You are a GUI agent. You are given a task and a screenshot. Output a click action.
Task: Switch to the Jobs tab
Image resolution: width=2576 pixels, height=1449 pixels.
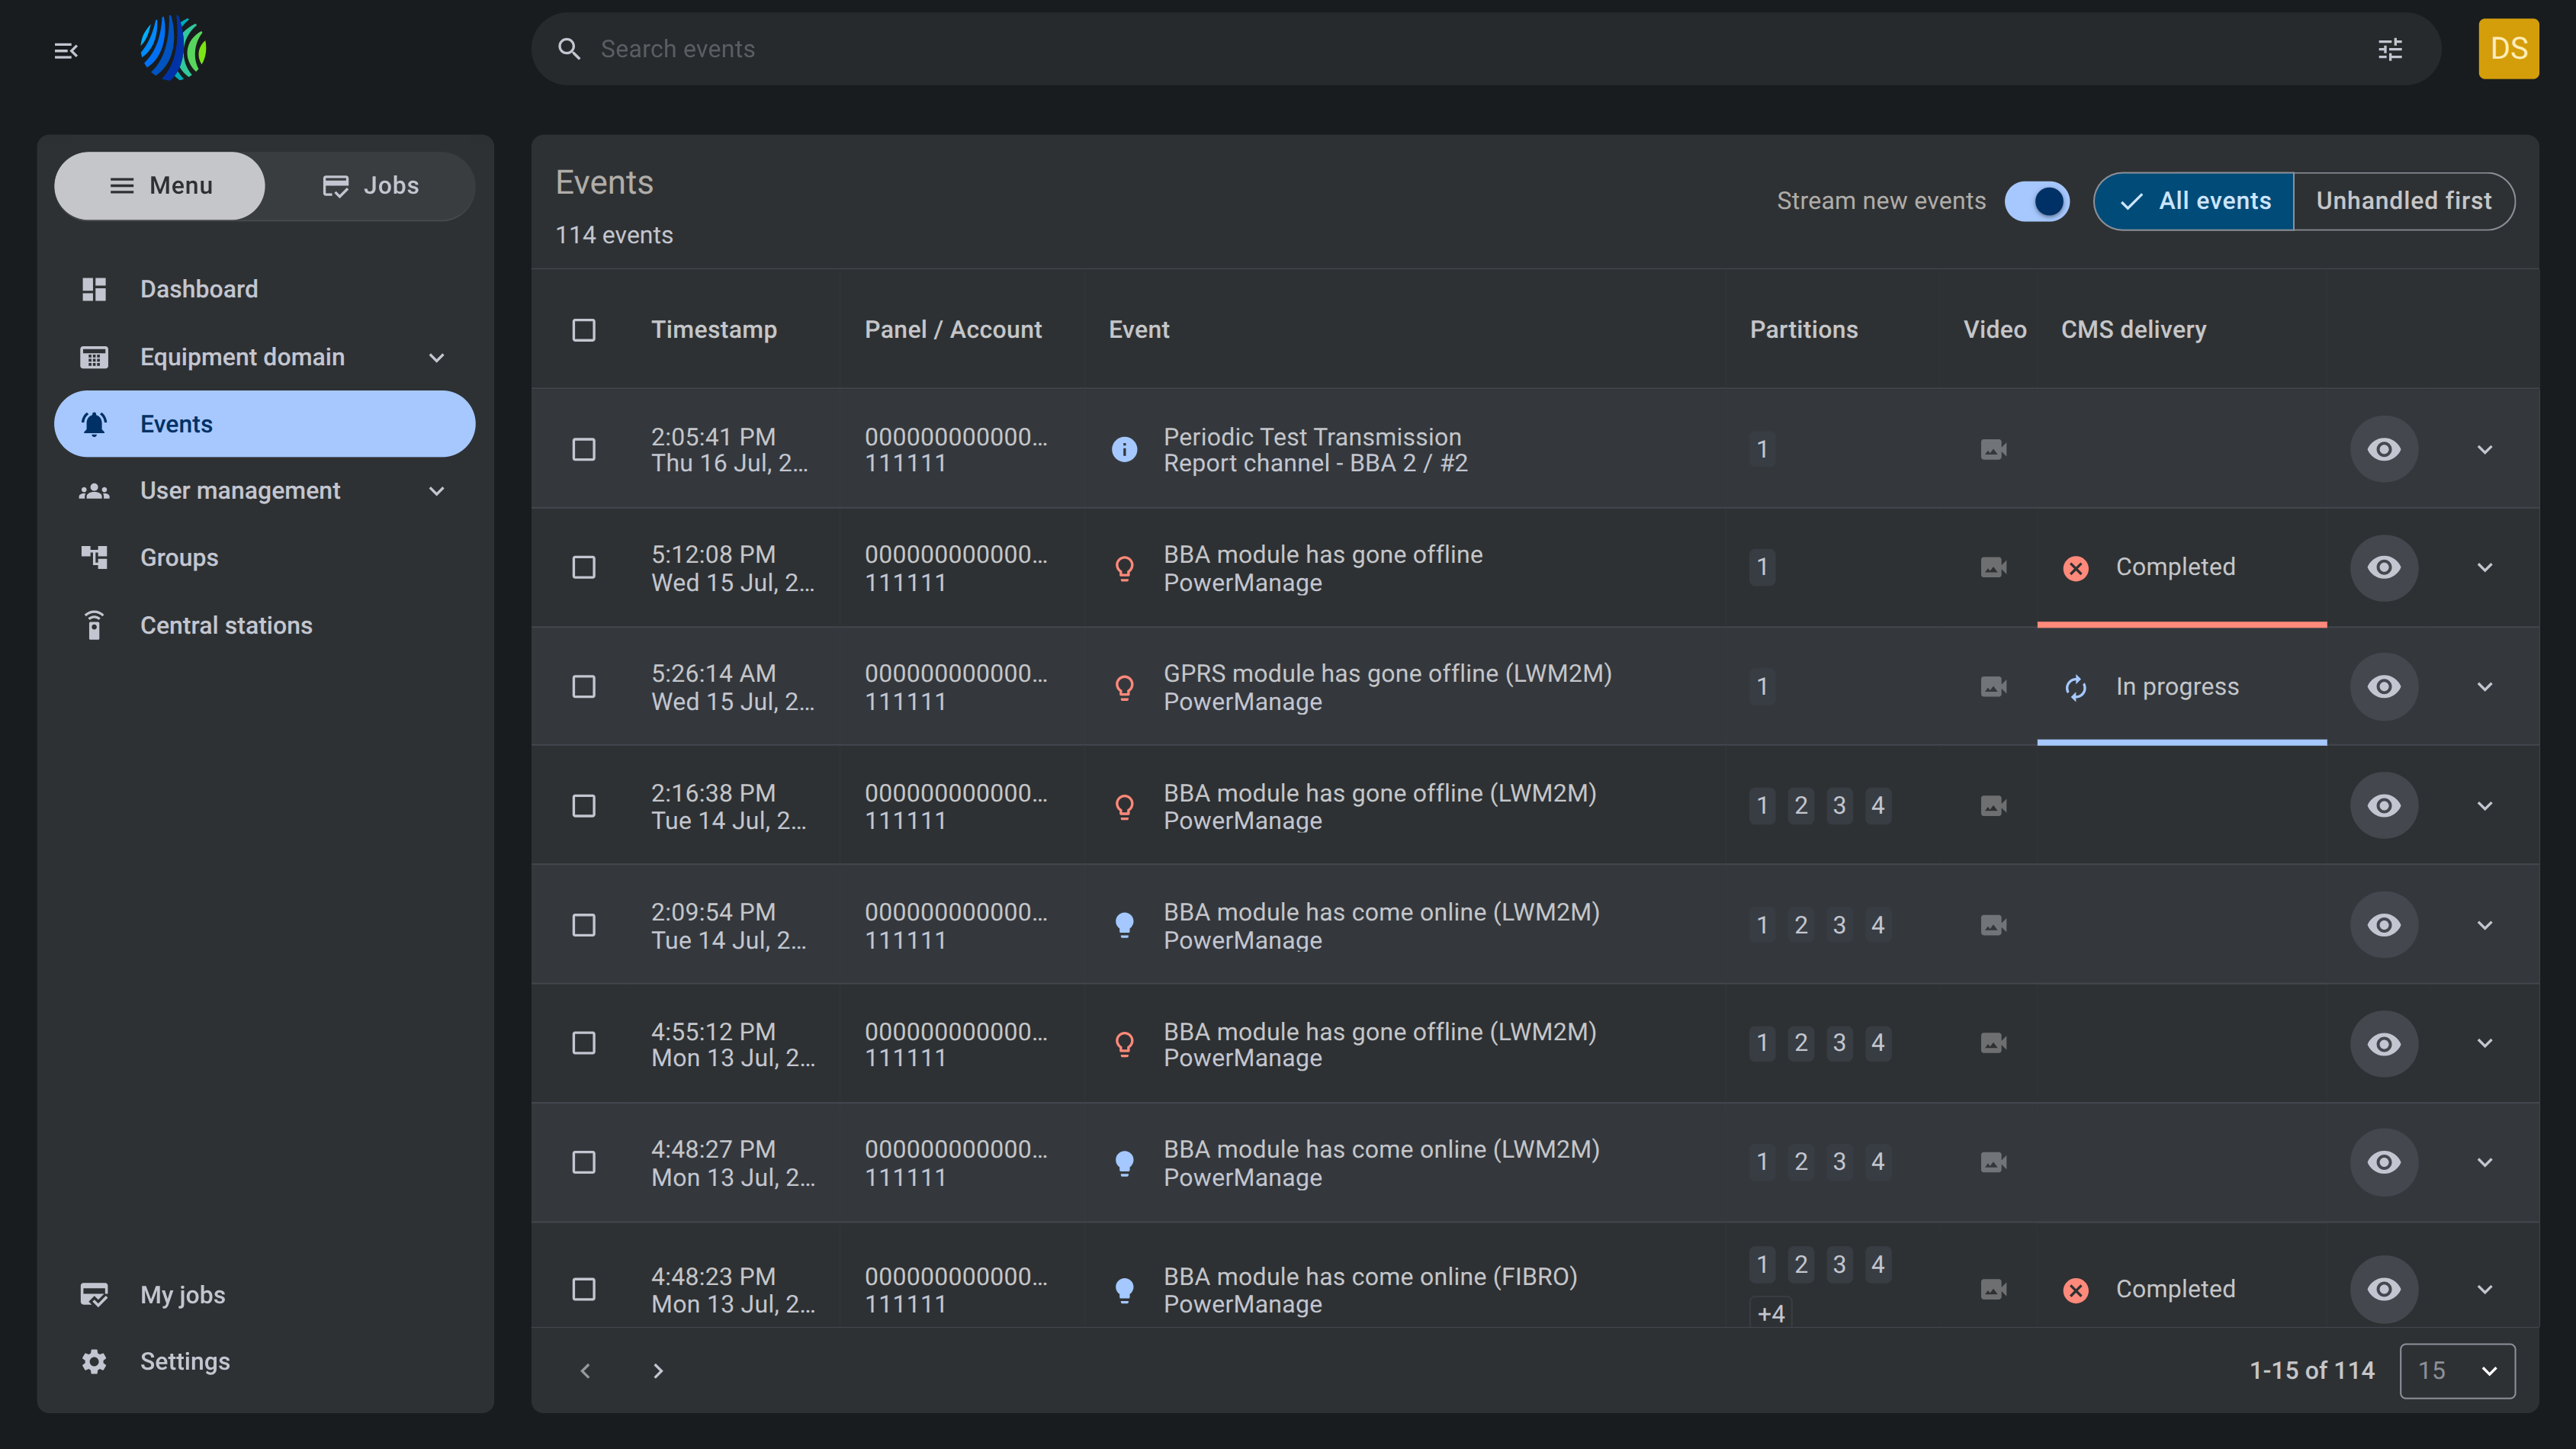pos(370,186)
